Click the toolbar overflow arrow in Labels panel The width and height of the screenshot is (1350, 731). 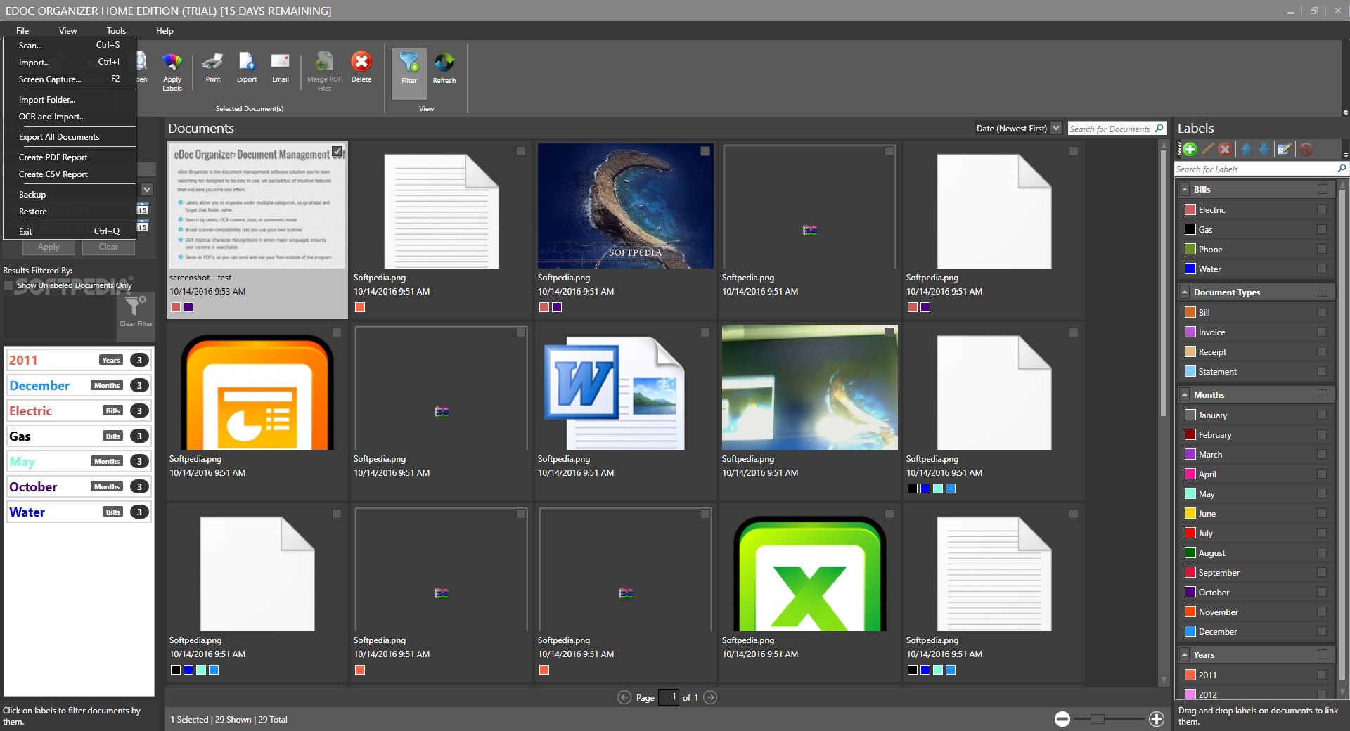(1345, 154)
